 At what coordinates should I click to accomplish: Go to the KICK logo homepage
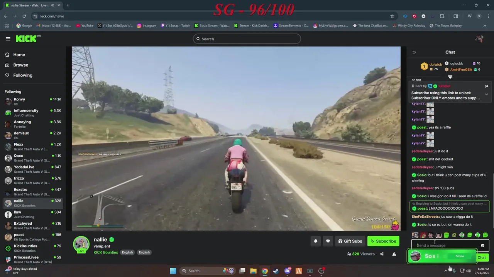28,38
